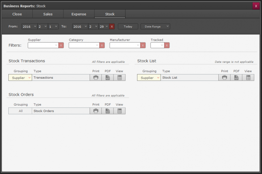Image resolution: width=262 pixels, height=174 pixels.
Task: View the Stock Orders report table
Action: 119,111
